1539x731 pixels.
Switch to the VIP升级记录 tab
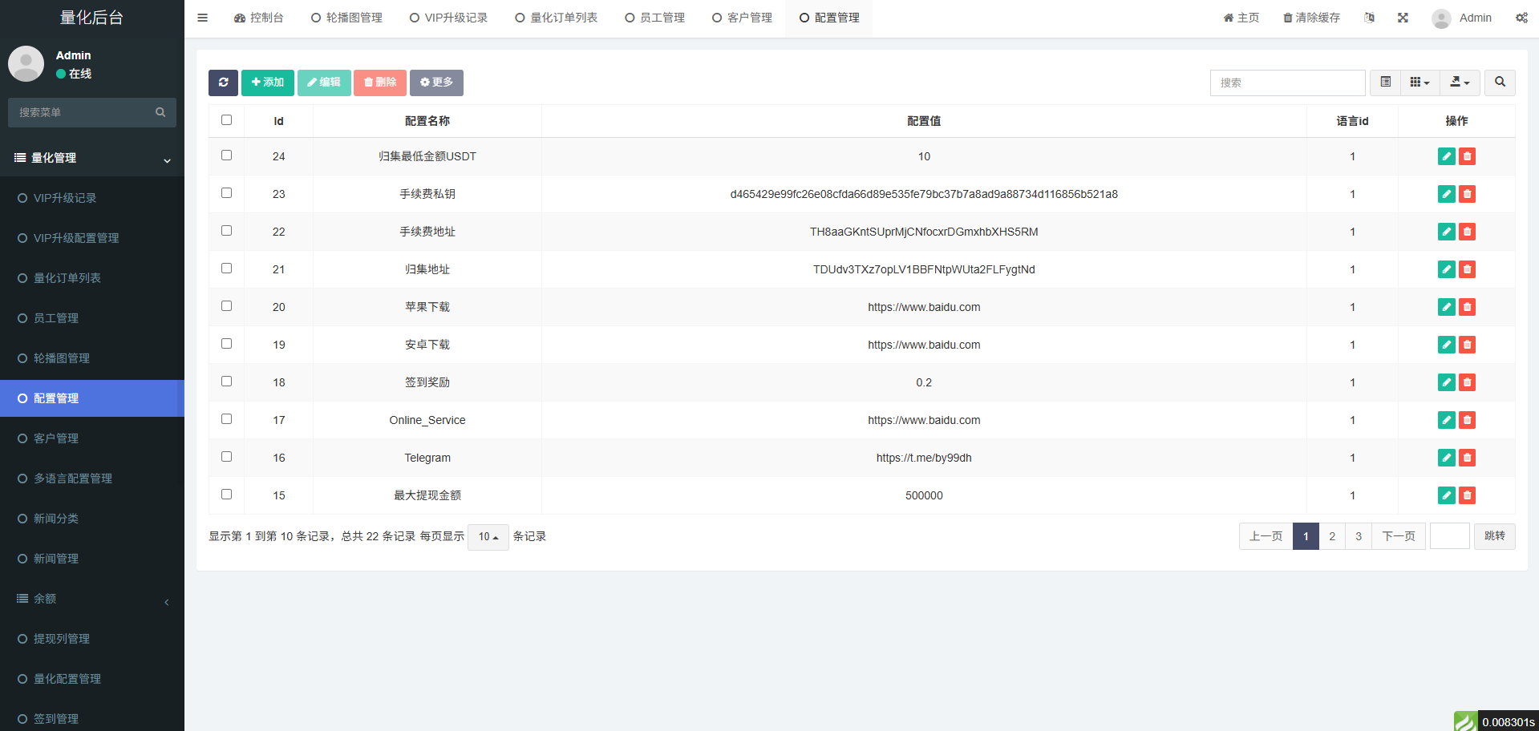448,18
